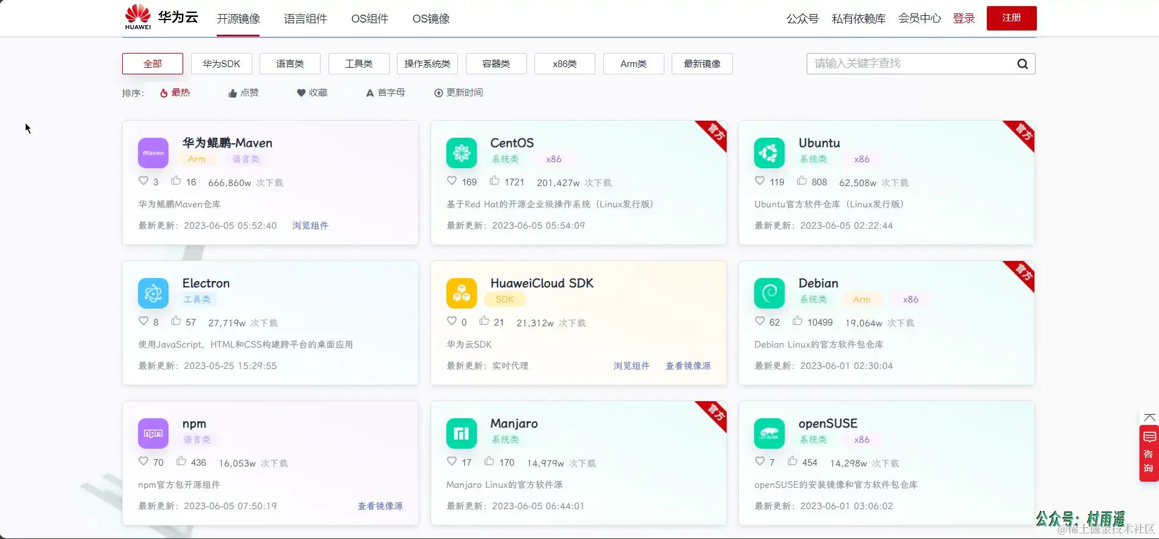Click the npm package icon
This screenshot has width=1159, height=539.
[x=153, y=434]
